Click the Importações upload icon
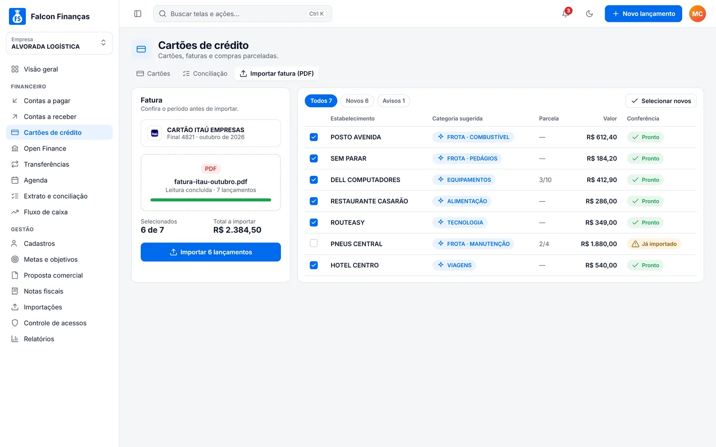 point(15,307)
